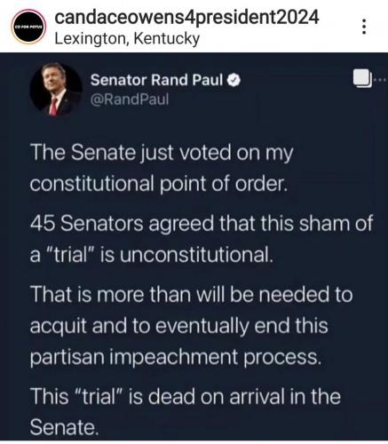Click the ellipsis next to the carousel icon

click(x=380, y=79)
